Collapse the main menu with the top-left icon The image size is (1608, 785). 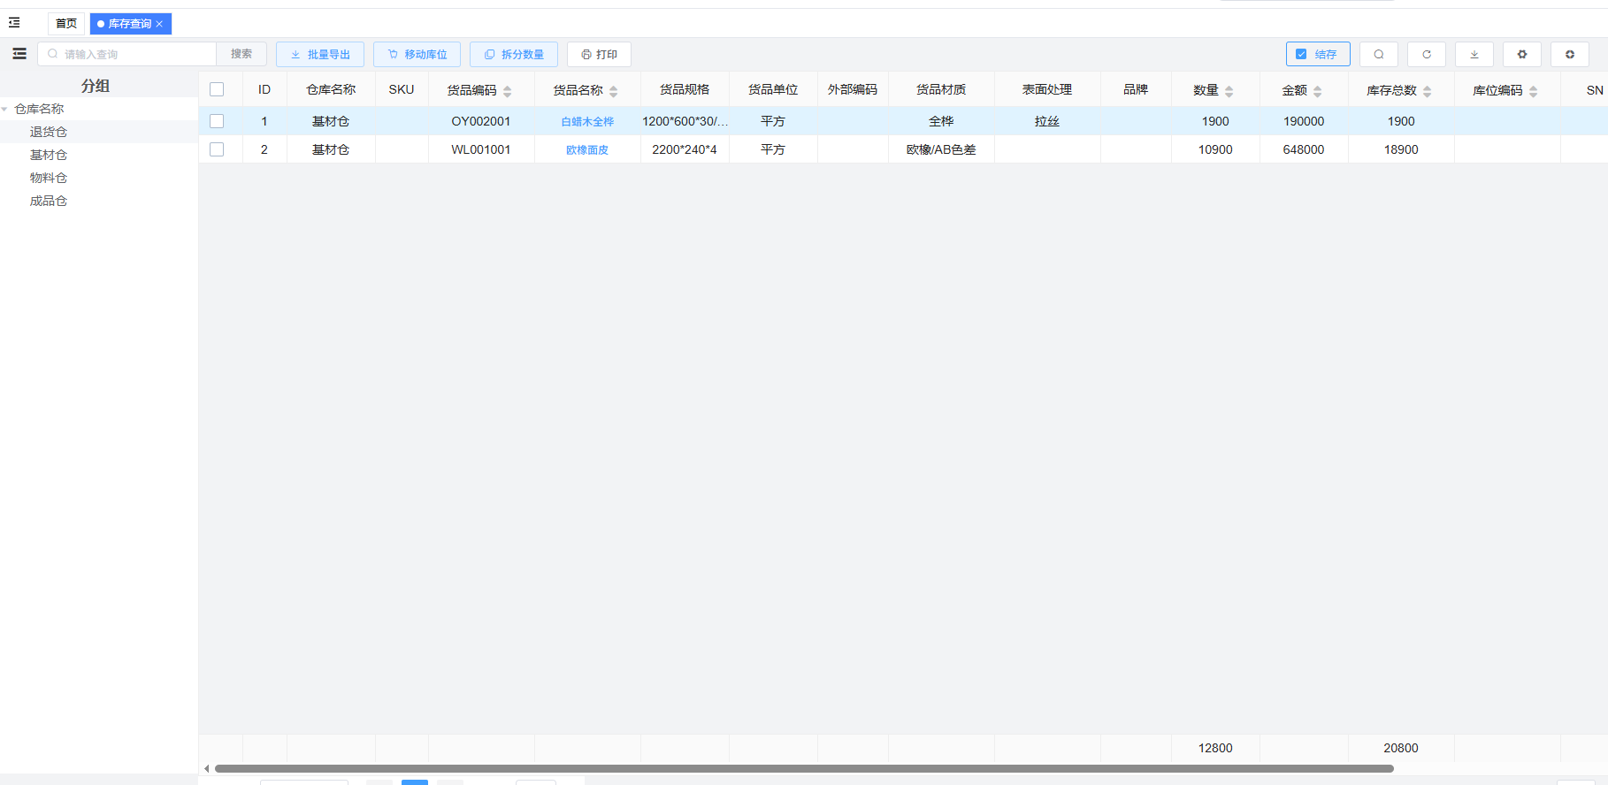point(14,23)
